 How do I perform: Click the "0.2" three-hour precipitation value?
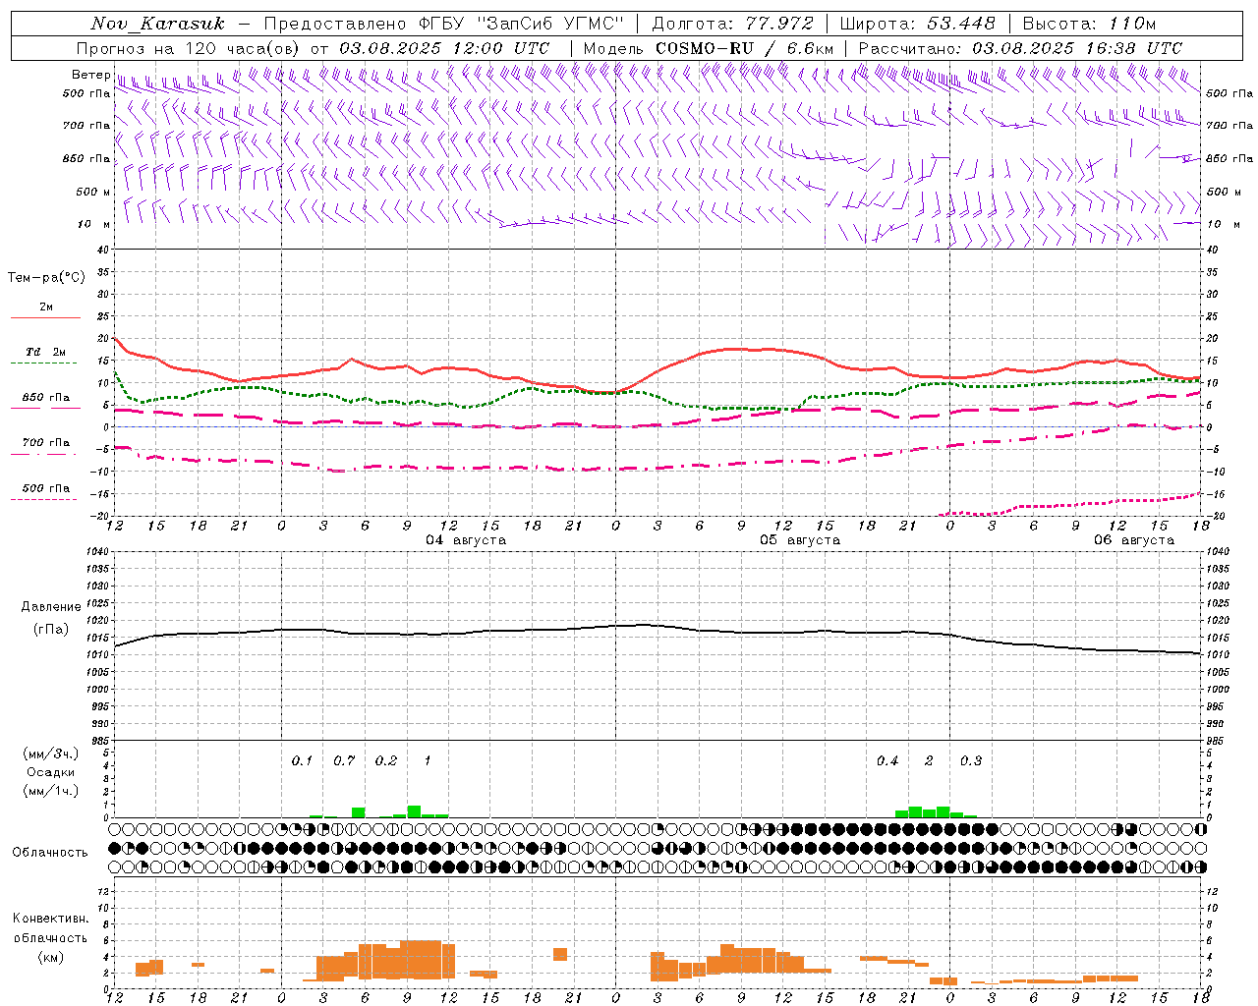pyautogui.click(x=386, y=761)
